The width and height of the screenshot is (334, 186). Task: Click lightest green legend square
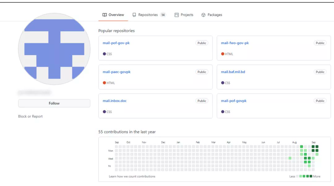[x=301, y=176]
